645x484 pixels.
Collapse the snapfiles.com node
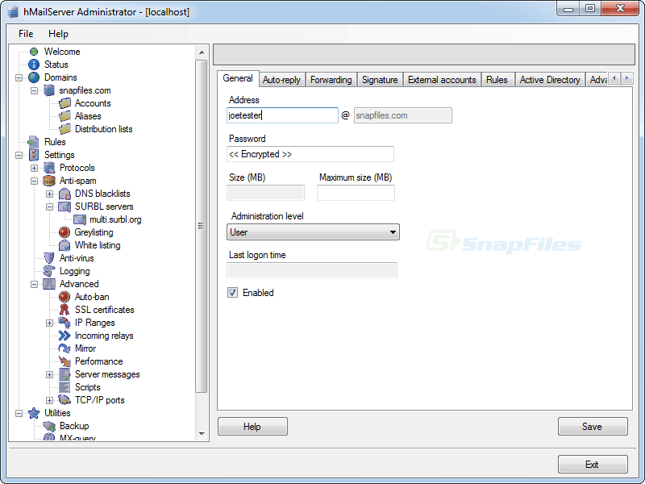pyautogui.click(x=34, y=90)
